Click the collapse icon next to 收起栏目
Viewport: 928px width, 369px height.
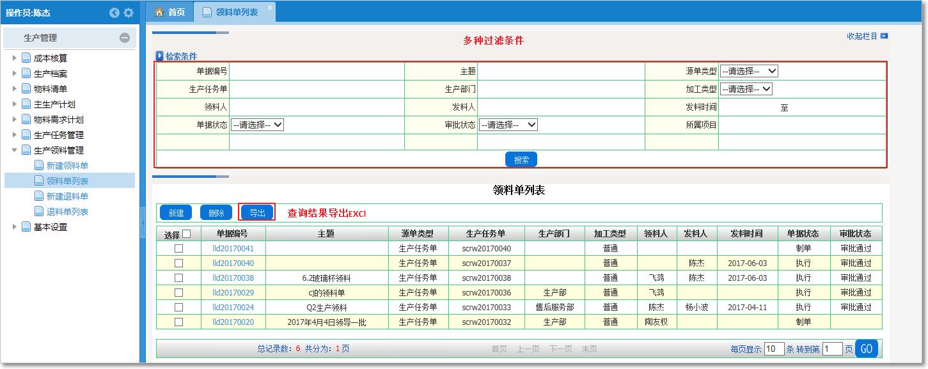coord(884,36)
